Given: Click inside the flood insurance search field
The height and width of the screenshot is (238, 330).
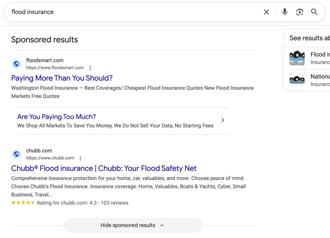Looking at the screenshot, I should pyautogui.click(x=97, y=12).
